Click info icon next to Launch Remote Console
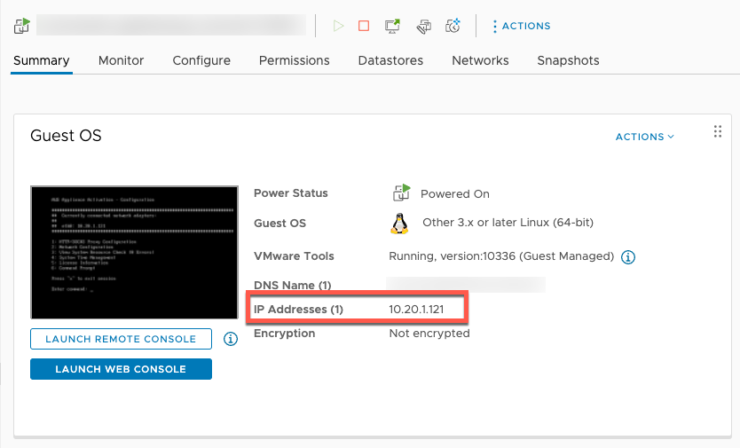 click(x=230, y=339)
